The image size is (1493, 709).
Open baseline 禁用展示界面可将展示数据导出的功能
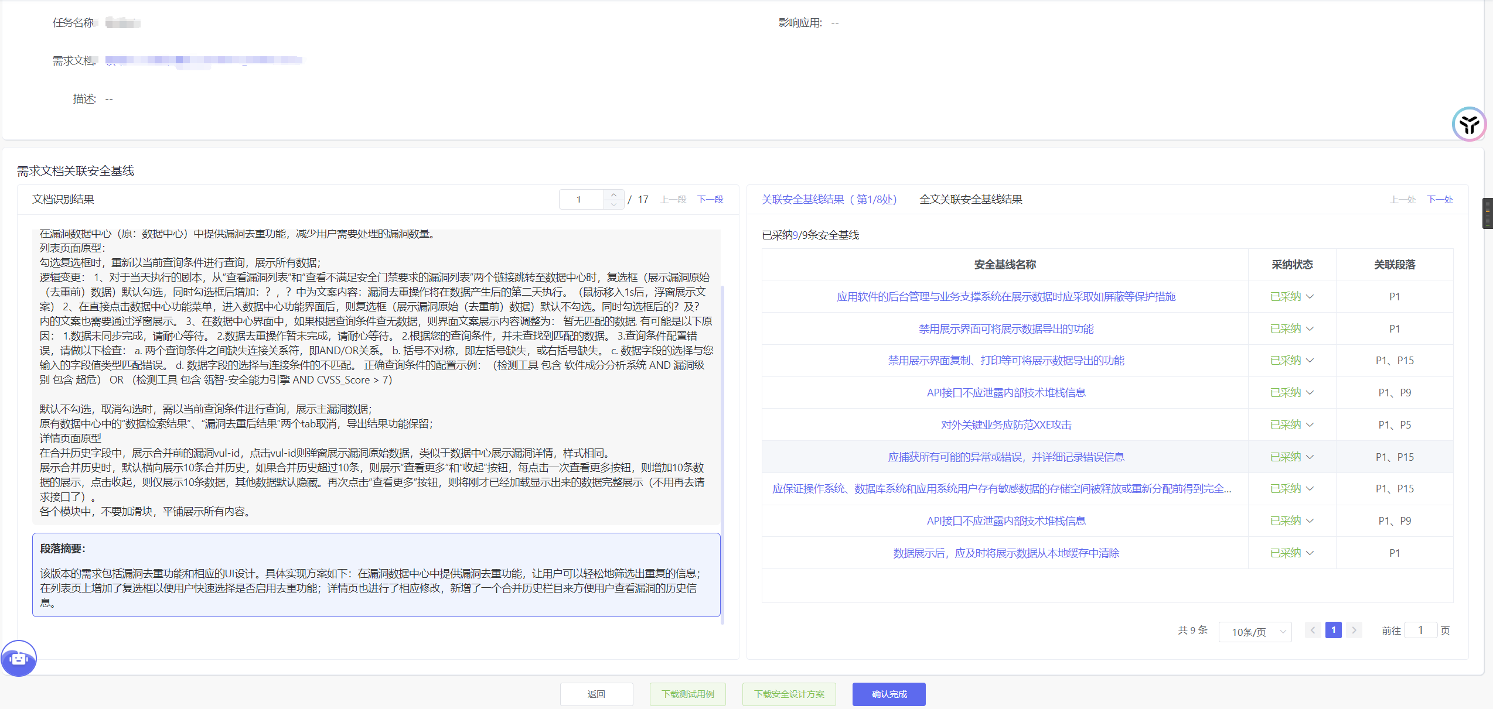[1006, 329]
